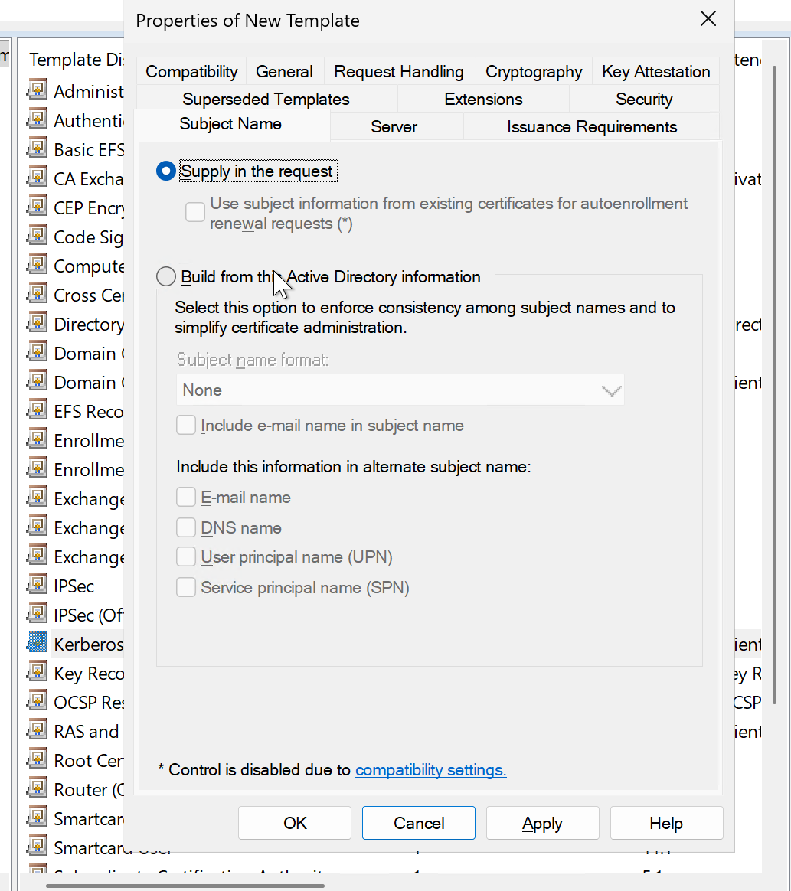Select Supply in the request option
The width and height of the screenshot is (791, 891).
pyautogui.click(x=166, y=171)
